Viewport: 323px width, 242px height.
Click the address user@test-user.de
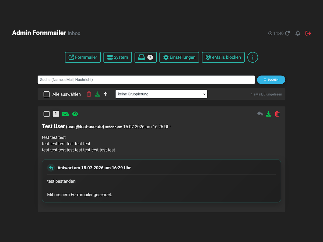click(85, 127)
